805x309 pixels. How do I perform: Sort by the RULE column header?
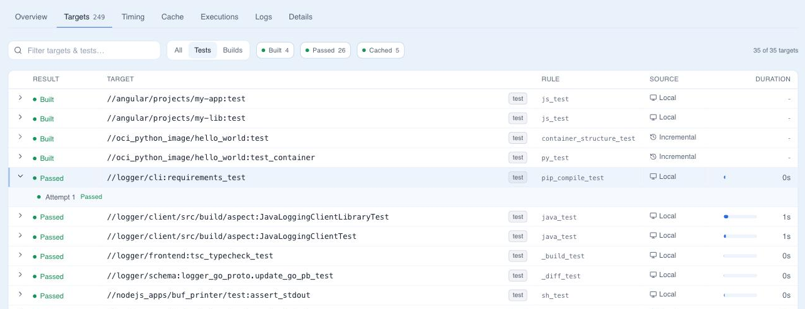coord(551,79)
